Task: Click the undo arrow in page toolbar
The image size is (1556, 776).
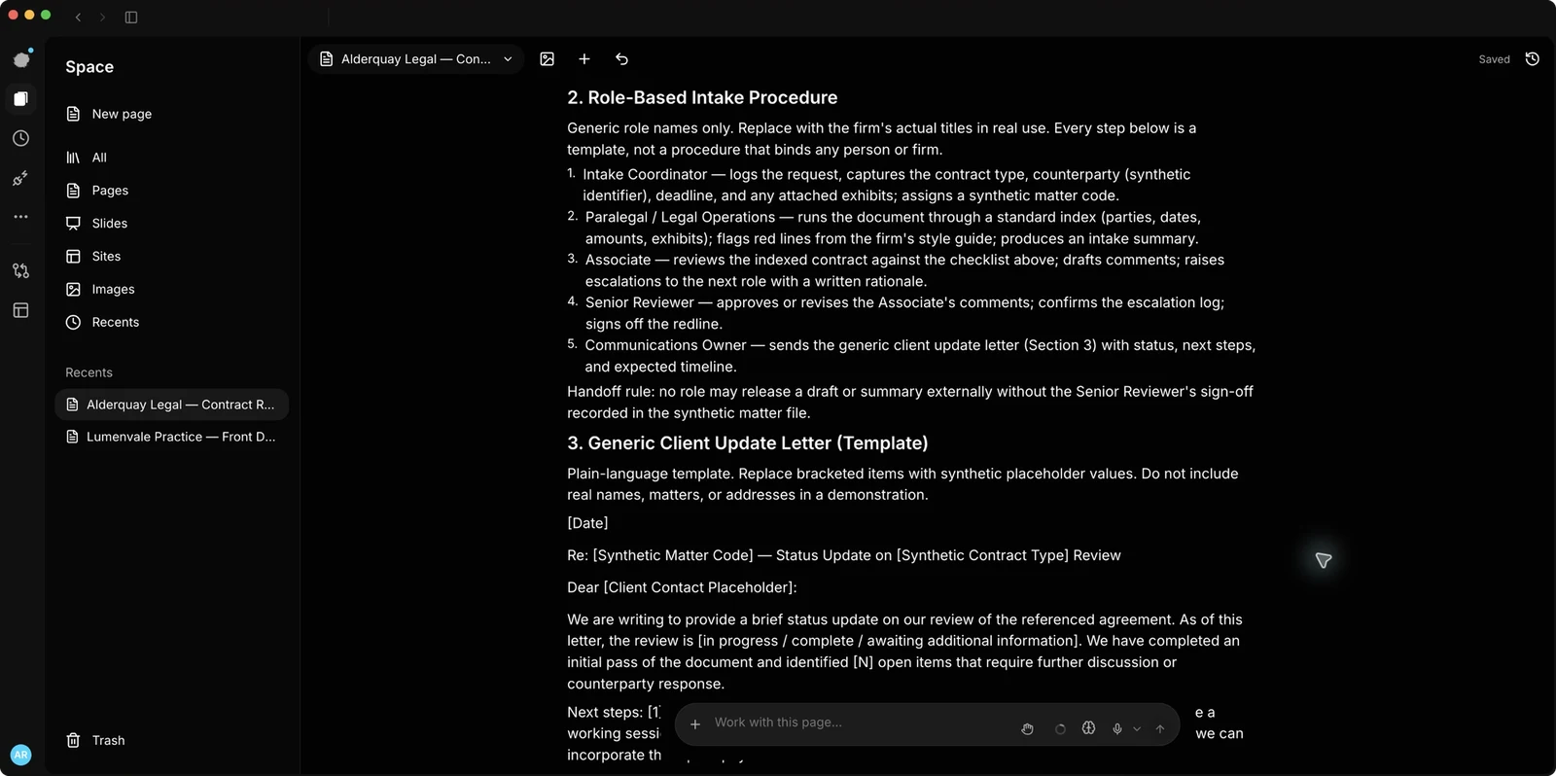Action: pos(622,59)
